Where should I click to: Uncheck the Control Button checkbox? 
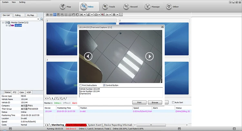click(104, 85)
